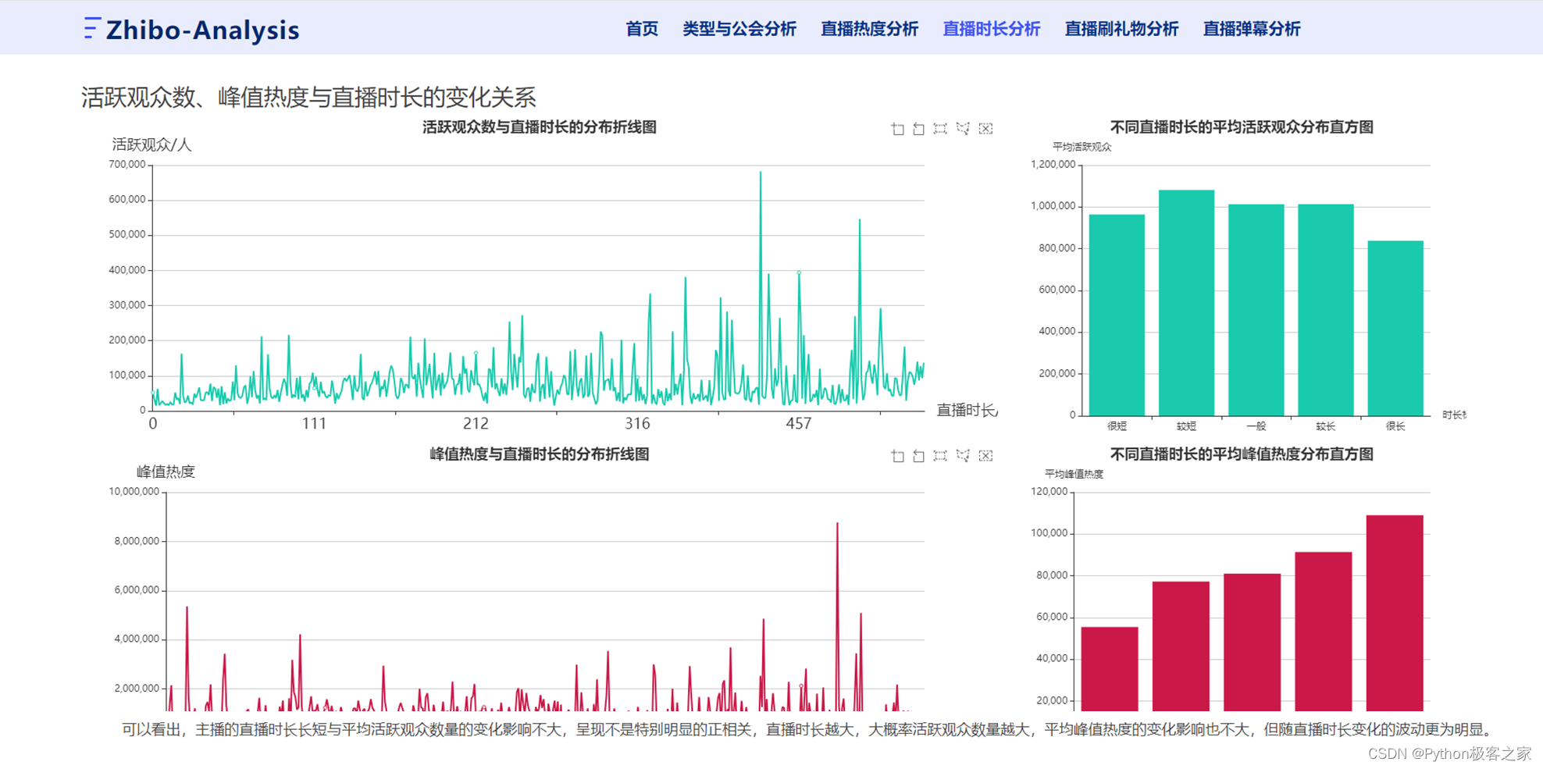Clear brush selection on the active-viewers line chart
Image resolution: width=1543 pixels, height=769 pixels.
pos(985,129)
